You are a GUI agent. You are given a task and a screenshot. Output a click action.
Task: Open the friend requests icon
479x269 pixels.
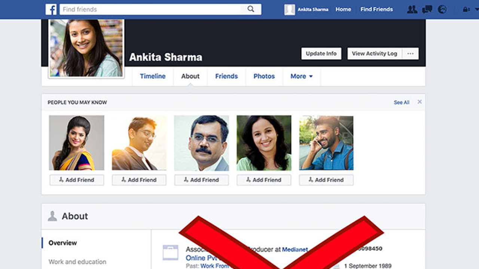(412, 9)
